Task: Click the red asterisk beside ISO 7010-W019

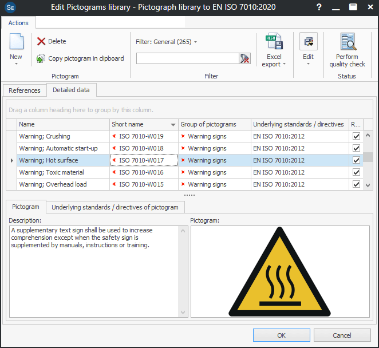Action: (114, 136)
